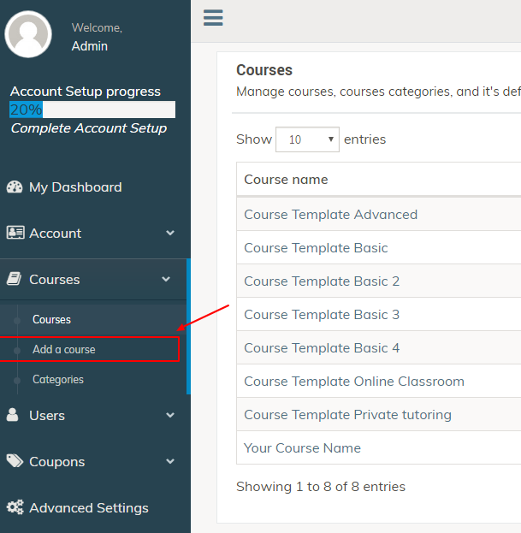Click the My Dashboard gauge icon
The height and width of the screenshot is (533, 521).
click(x=15, y=187)
